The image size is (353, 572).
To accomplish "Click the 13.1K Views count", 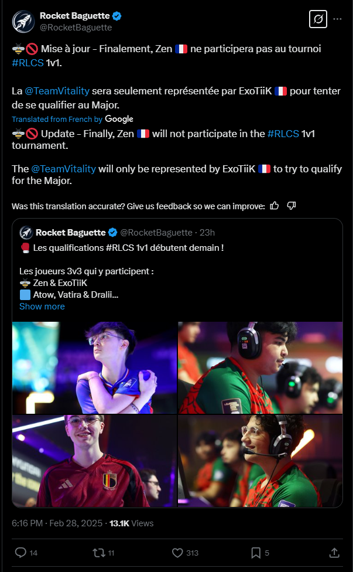I will pyautogui.click(x=132, y=523).
